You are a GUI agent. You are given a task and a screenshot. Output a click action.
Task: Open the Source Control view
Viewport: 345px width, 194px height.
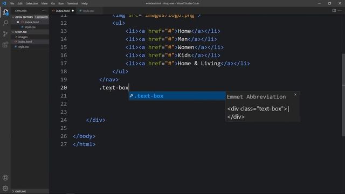(5, 33)
